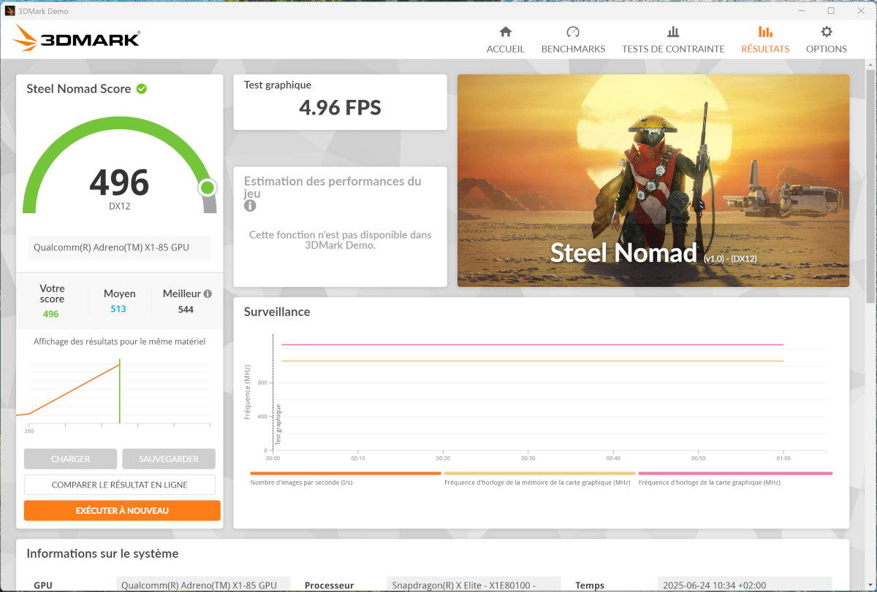Click COMPARER LE RÉSULTAT EN LIGNE
Viewport: 877px width, 592px height.
click(120, 485)
